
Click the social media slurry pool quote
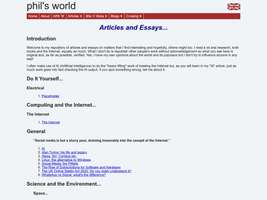point(102,140)
